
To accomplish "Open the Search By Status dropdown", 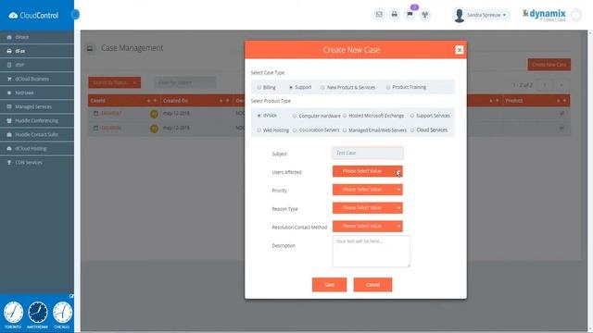I will pyautogui.click(x=115, y=82).
